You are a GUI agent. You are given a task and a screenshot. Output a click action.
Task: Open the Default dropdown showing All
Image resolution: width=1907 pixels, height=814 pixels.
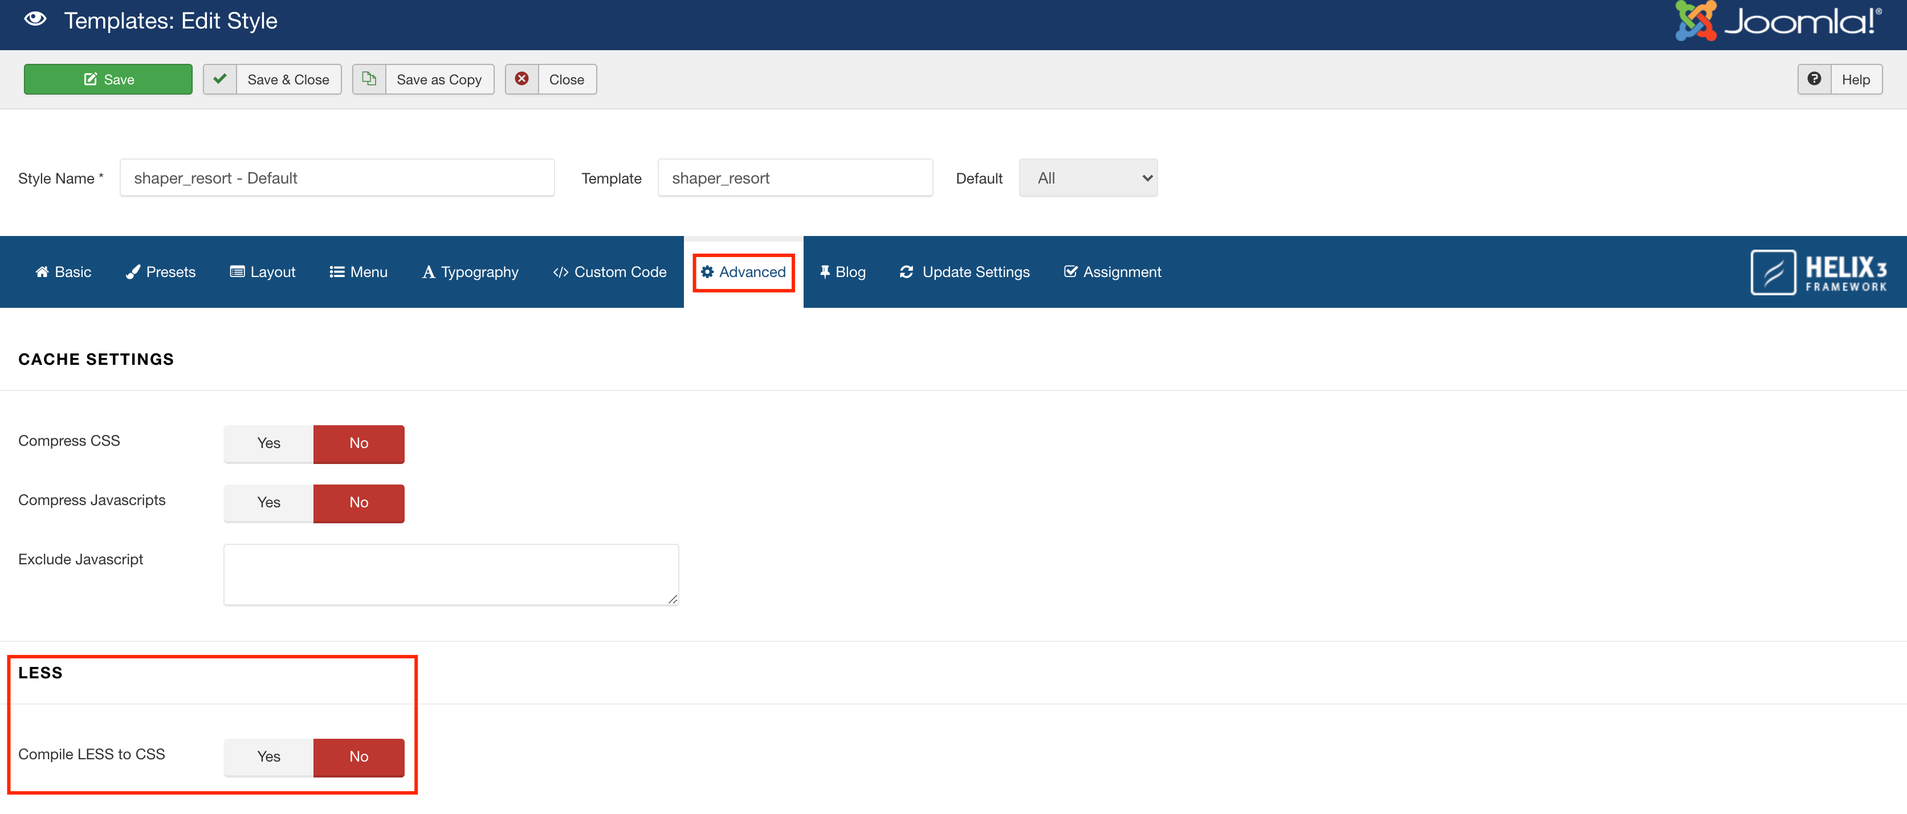[1087, 178]
